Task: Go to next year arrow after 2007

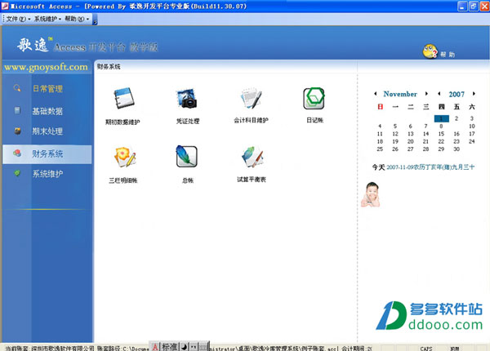Action: 474,93
